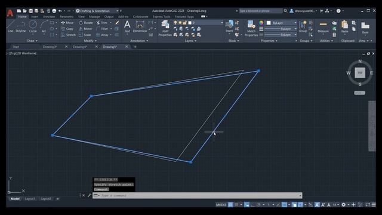The height and width of the screenshot is (215, 382).
Task: Toggle grid display in status bar
Action: [x=230, y=204]
